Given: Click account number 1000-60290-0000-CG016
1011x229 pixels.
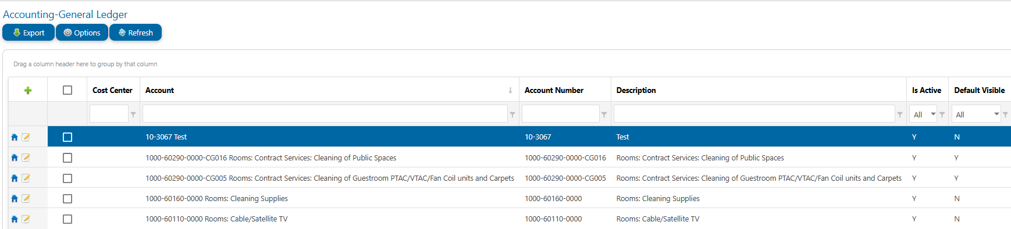Looking at the screenshot, I should pyautogui.click(x=565, y=158).
